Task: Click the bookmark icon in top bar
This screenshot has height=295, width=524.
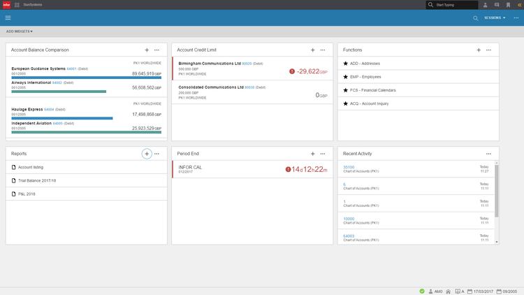Action: (508, 5)
